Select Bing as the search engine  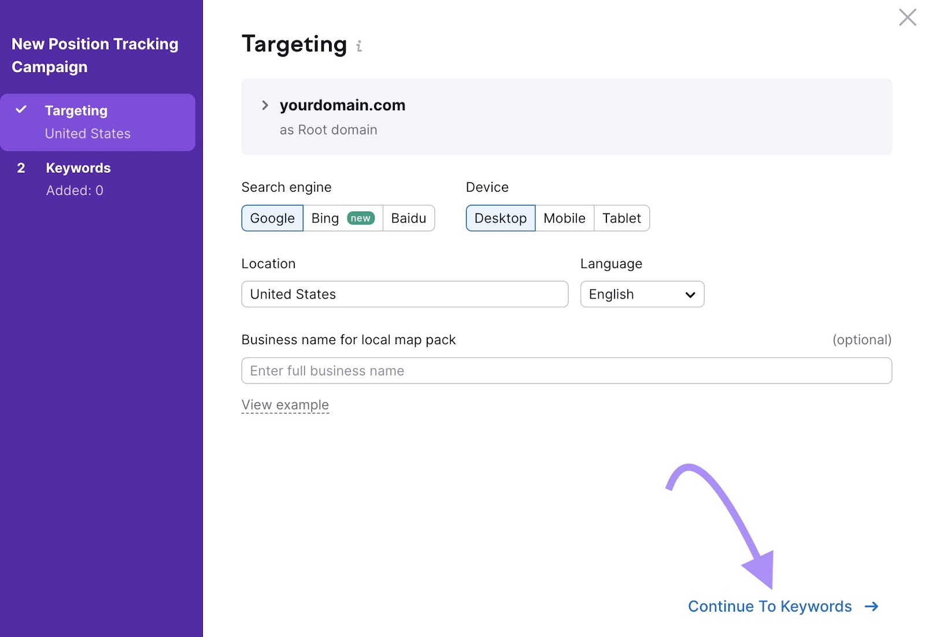(x=324, y=218)
